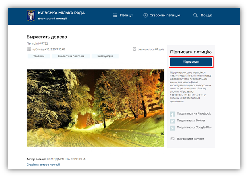Click the КИЇВСЬКА МІСЬКА РАДА title
Image resolution: width=248 pixels, height=177 pixels.
point(61,13)
